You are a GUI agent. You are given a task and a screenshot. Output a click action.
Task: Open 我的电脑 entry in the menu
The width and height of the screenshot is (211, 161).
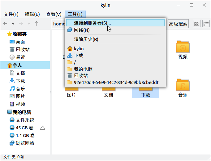coord(115,69)
